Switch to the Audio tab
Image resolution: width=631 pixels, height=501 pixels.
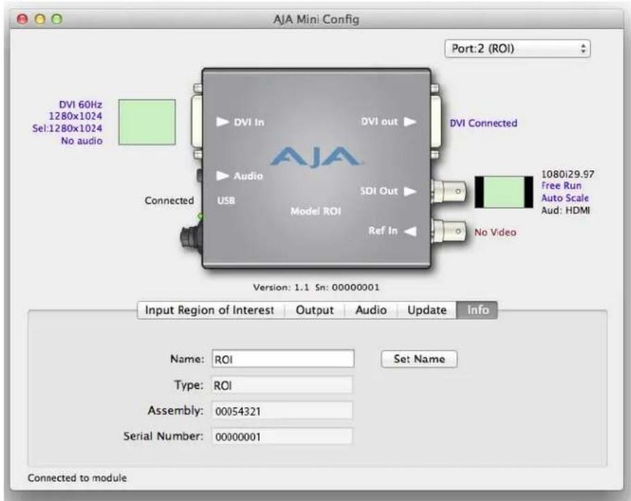(371, 310)
